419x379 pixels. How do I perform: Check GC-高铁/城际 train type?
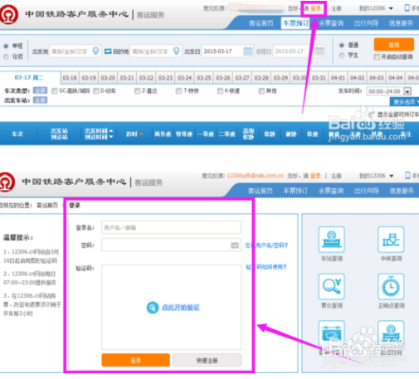coord(55,91)
